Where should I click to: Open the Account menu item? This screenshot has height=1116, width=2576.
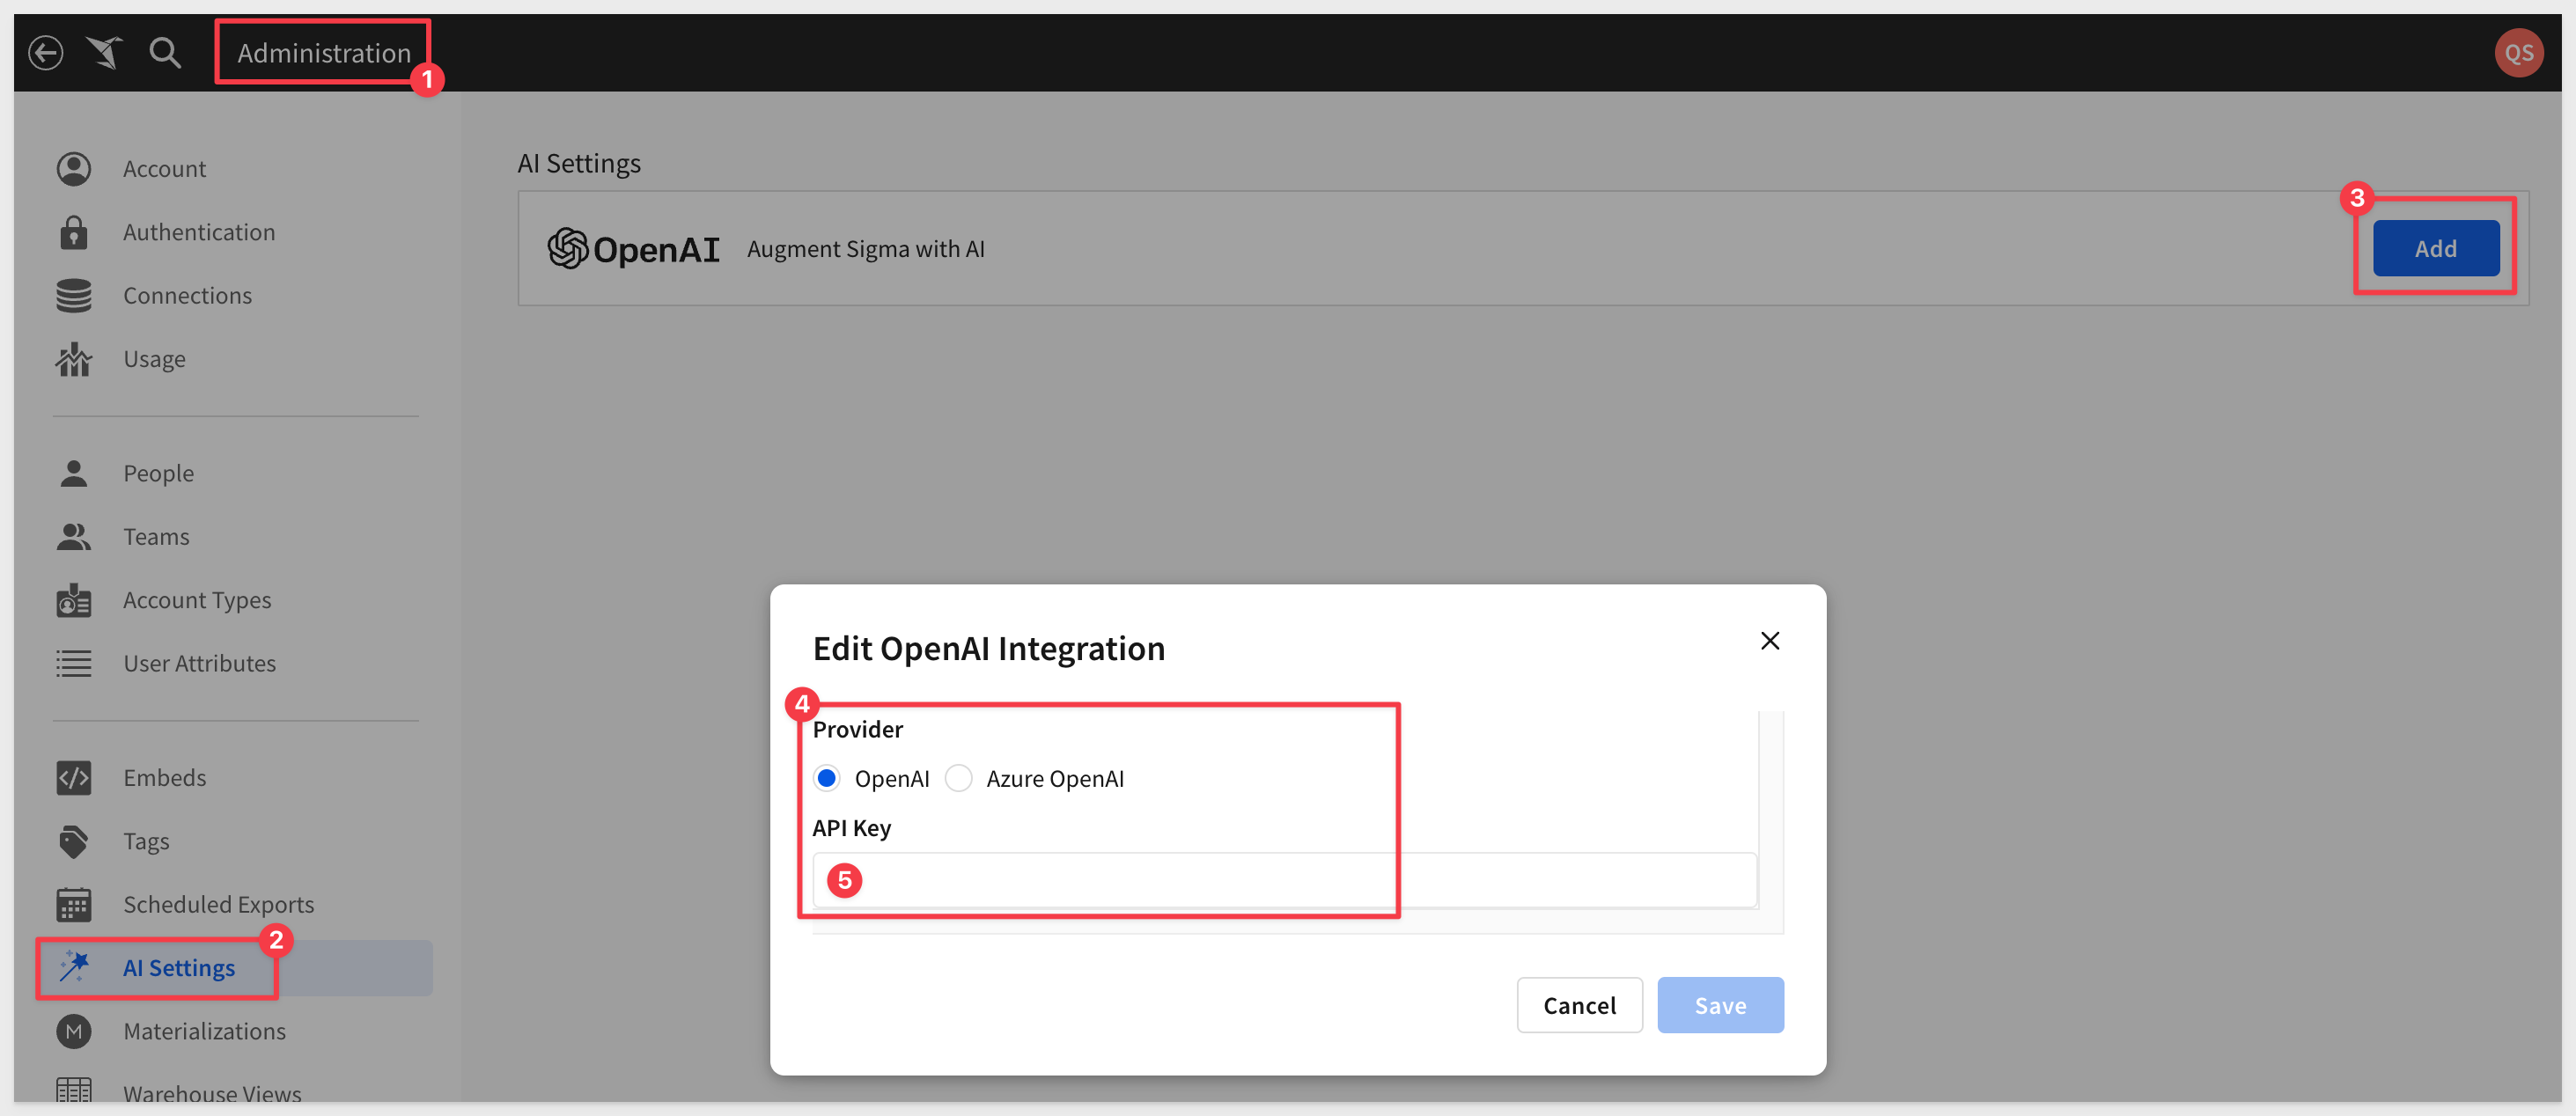pyautogui.click(x=164, y=169)
